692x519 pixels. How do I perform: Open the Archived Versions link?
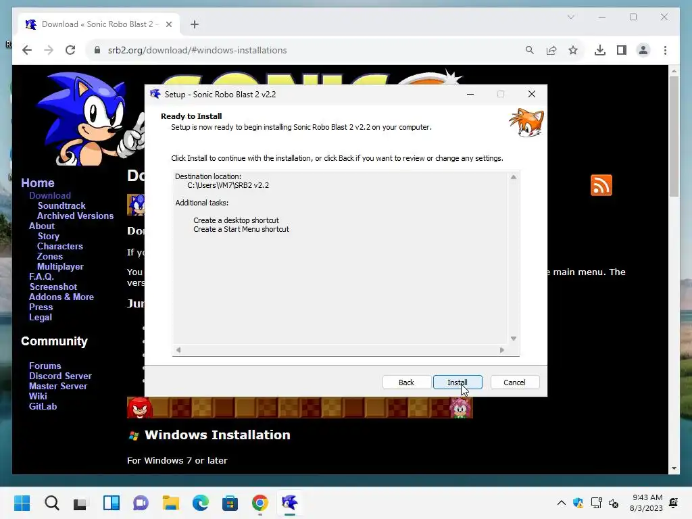[75, 216]
